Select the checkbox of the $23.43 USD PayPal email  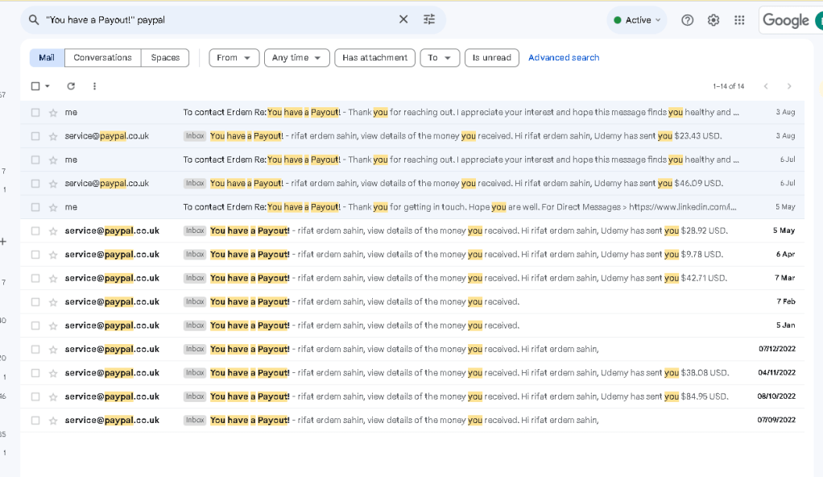[35, 136]
